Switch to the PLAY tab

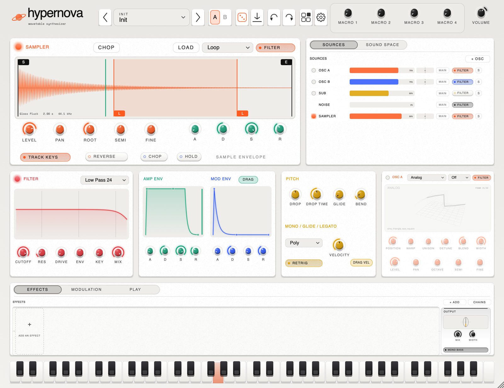coord(135,289)
